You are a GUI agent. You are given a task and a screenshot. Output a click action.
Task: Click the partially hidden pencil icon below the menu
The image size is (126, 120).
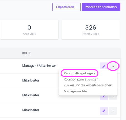pyautogui.click(x=104, y=97)
